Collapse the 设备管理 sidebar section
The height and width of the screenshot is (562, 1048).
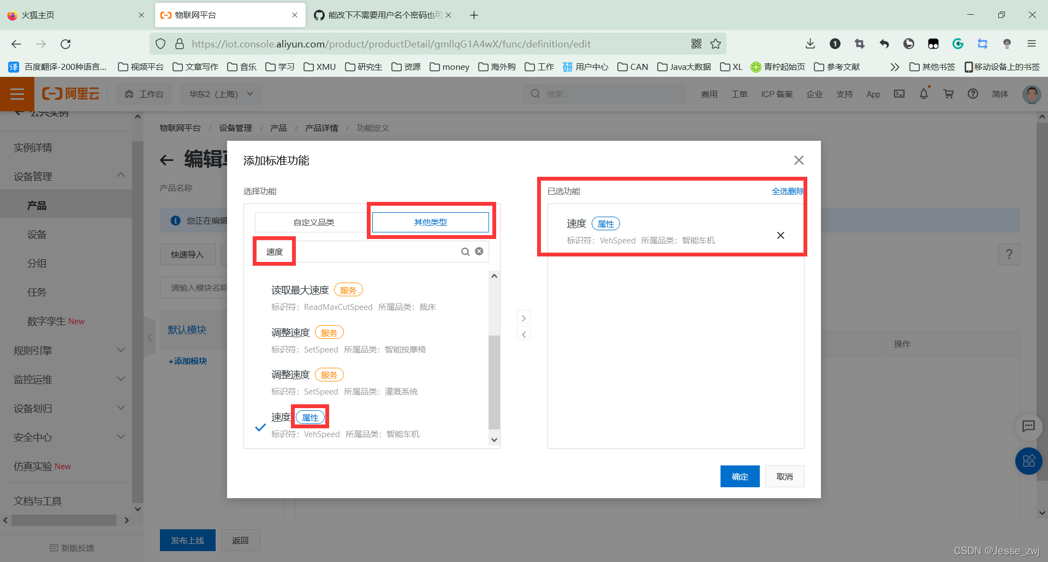click(121, 175)
